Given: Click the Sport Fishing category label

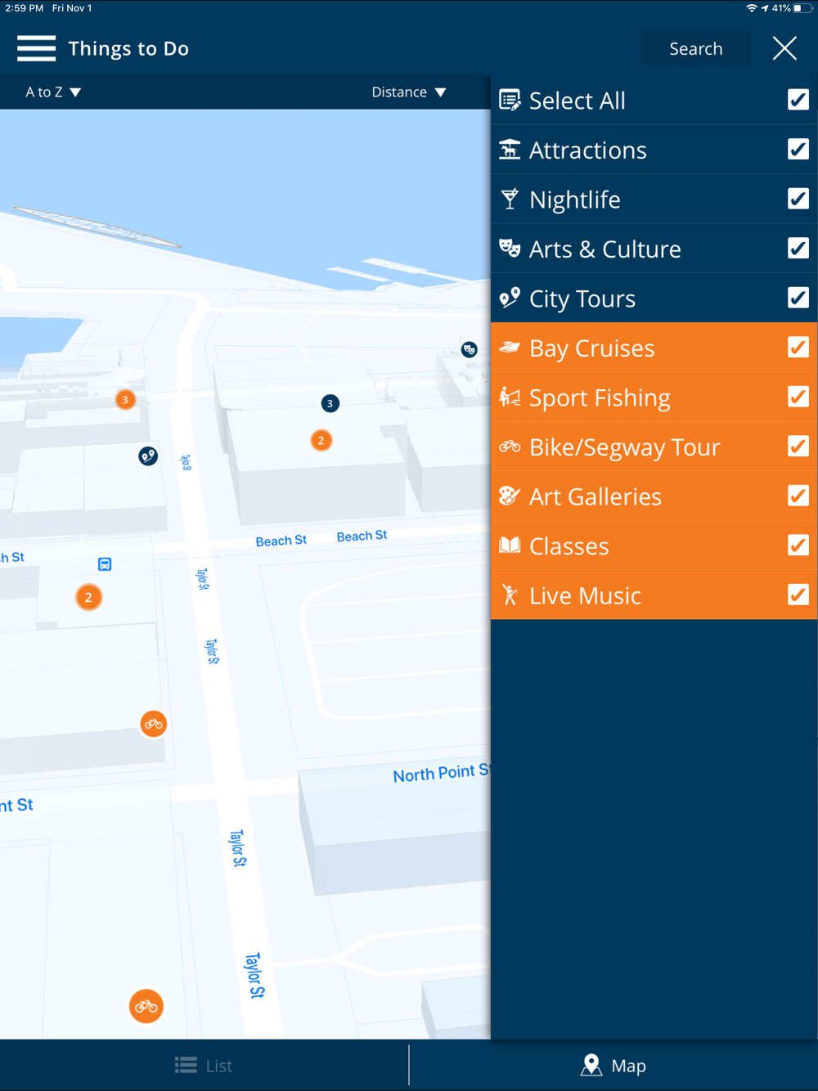Looking at the screenshot, I should click(x=600, y=398).
